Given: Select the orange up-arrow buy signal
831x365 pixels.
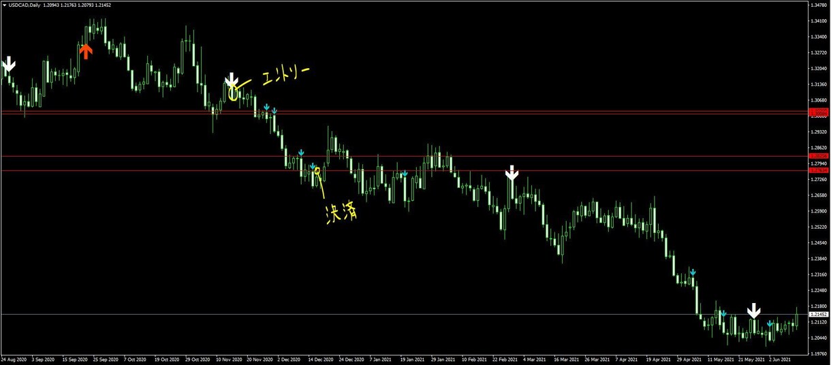Looking at the screenshot, I should (x=85, y=51).
